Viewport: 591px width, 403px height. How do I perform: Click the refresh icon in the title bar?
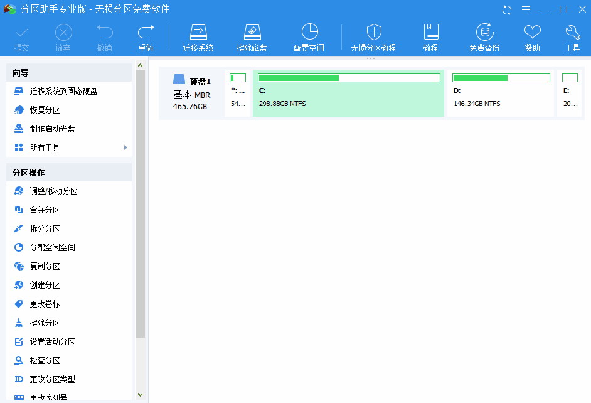(506, 9)
